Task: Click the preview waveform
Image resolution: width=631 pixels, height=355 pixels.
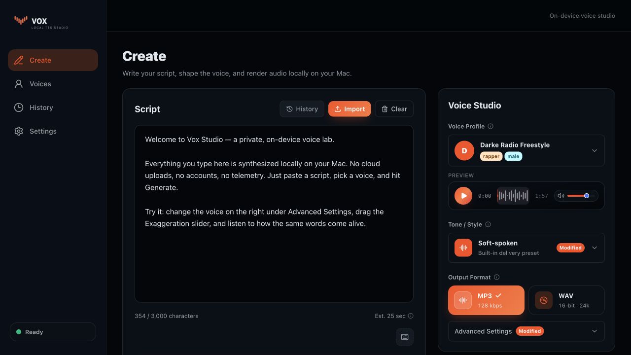Action: (513, 196)
